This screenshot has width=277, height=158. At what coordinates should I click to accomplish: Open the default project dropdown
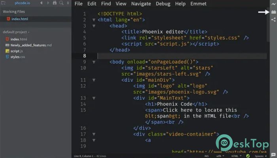(16, 32)
